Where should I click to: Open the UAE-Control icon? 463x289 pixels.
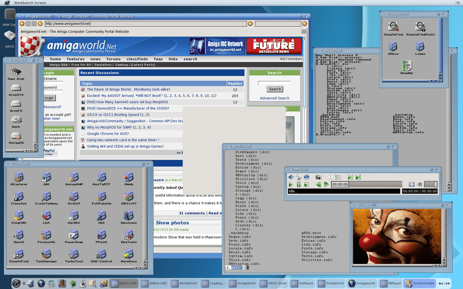click(101, 256)
